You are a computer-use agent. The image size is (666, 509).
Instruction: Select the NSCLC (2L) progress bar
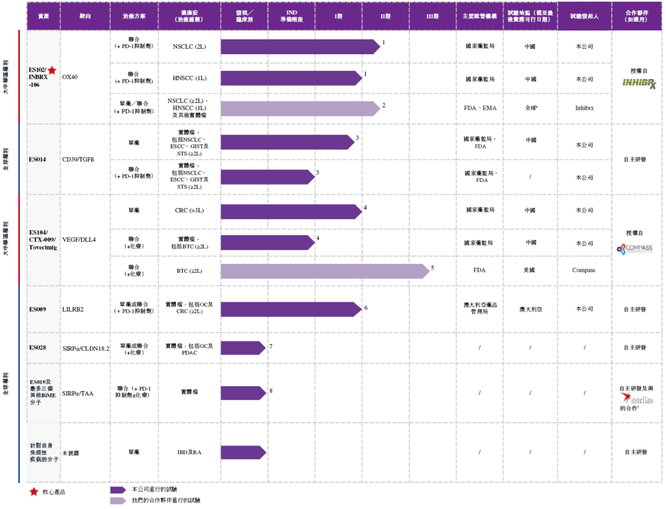pos(300,47)
